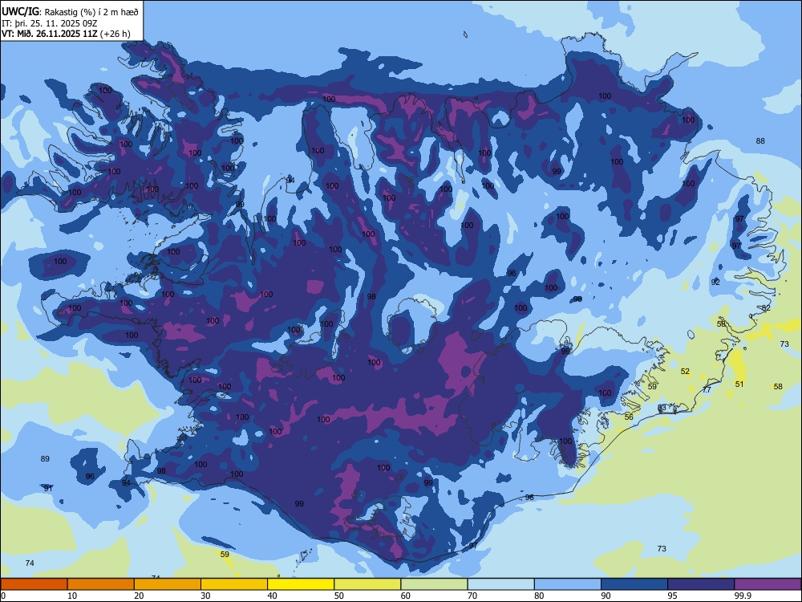Screen dimensions: 802x602
Task: Click the 0–10 dark orange legend swatch
Action: click(x=34, y=584)
